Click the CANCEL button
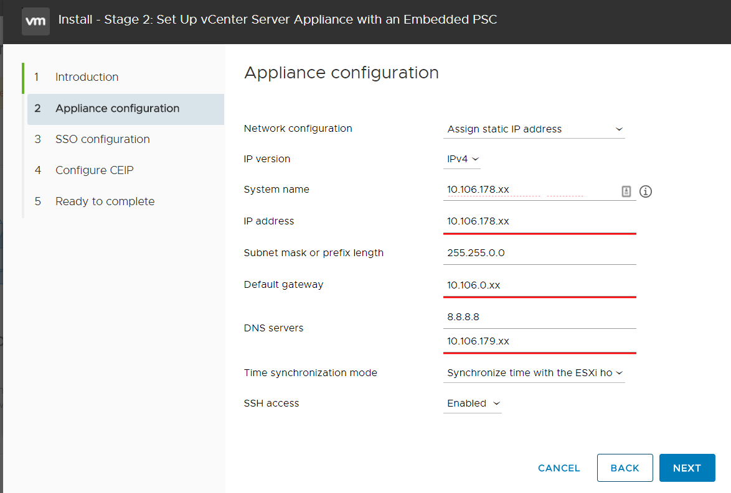The height and width of the screenshot is (493, 731). coord(559,468)
